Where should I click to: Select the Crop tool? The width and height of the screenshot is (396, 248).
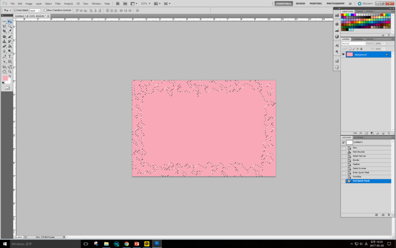(4, 31)
